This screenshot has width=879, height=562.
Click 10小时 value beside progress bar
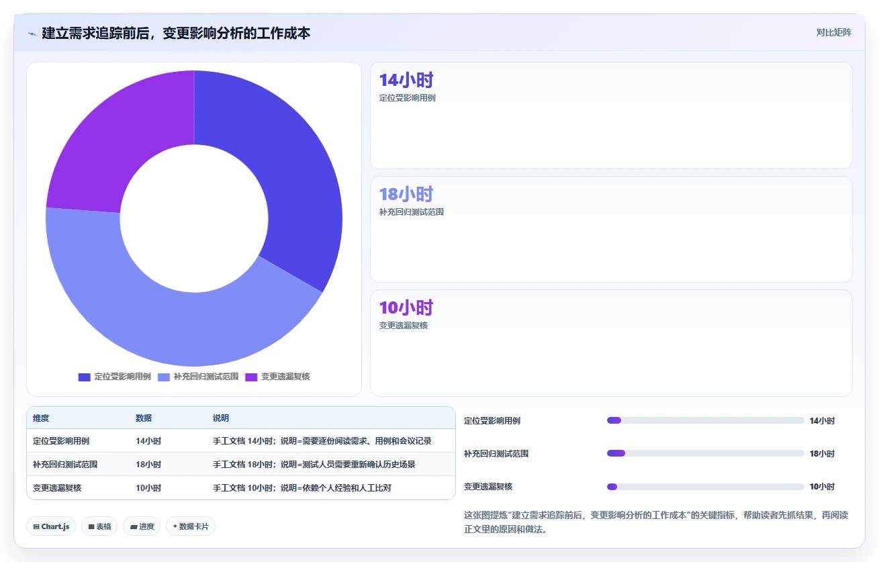[822, 487]
